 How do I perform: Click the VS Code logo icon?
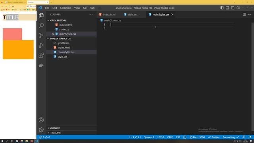click(40, 8)
